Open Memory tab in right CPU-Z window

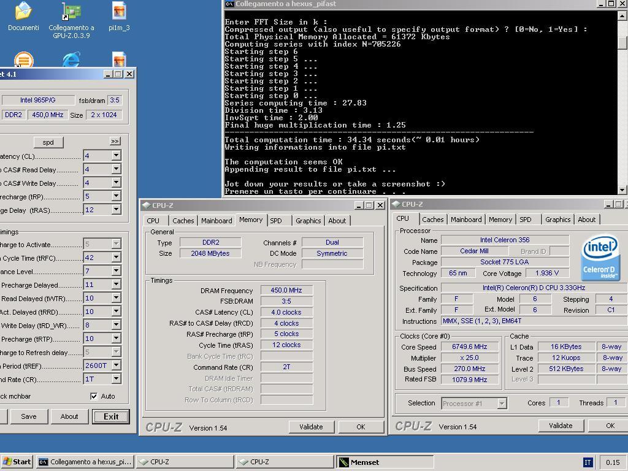point(500,220)
